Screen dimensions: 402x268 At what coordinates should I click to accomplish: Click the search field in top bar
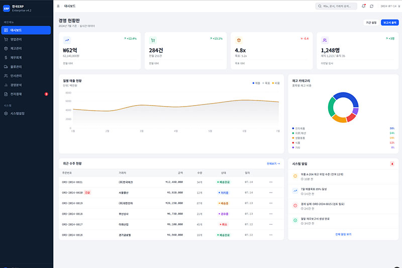pyautogui.click(x=336, y=6)
